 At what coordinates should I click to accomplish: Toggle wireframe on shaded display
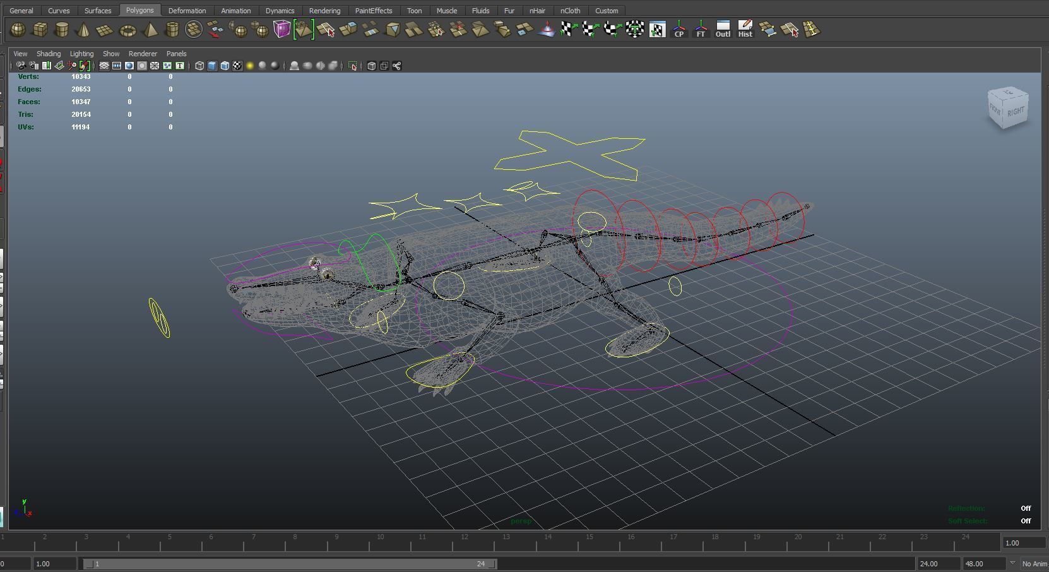(x=225, y=66)
